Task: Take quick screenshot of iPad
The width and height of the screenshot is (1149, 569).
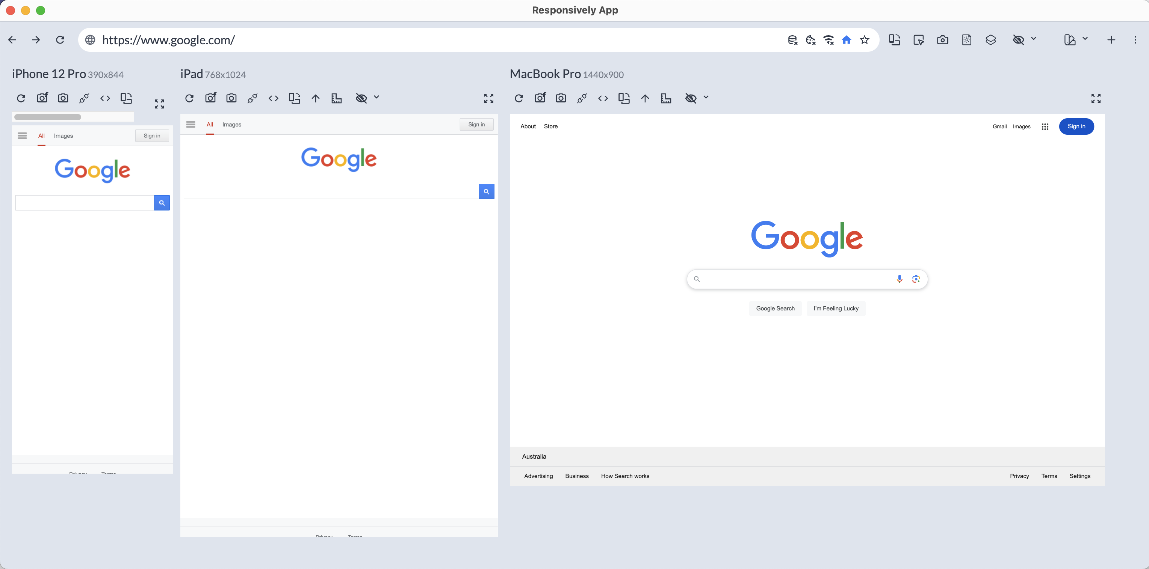Action: coord(210,98)
